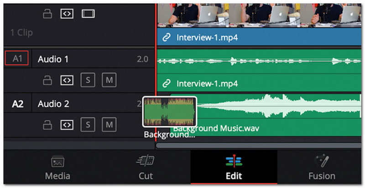The image size is (365, 188).
Task: Switch to the Cut page
Action: [x=146, y=168]
